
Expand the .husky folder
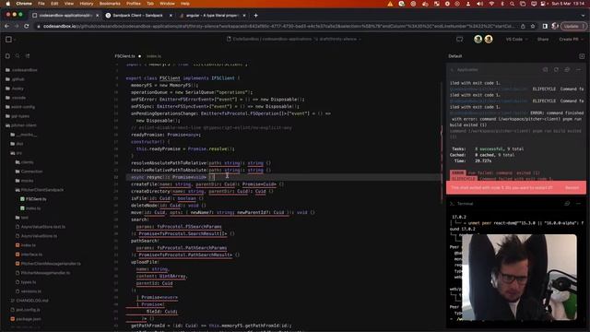click(x=15, y=89)
